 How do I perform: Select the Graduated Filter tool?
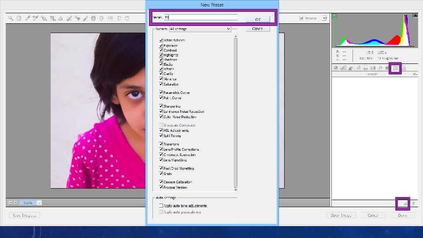[93, 18]
